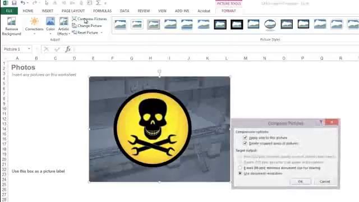
Task: Click the help question mark in the Compress Pictures dialog
Action: coord(321,122)
